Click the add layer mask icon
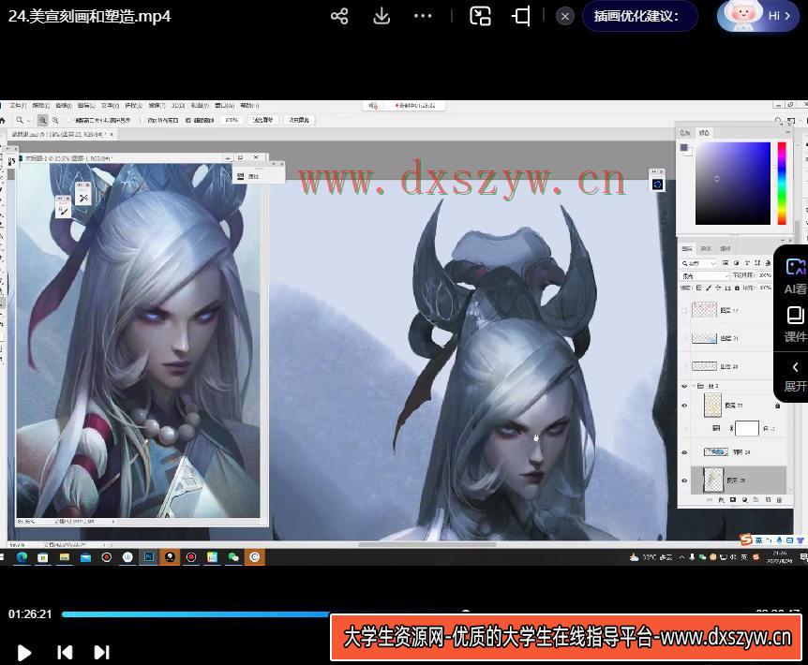 (733, 500)
